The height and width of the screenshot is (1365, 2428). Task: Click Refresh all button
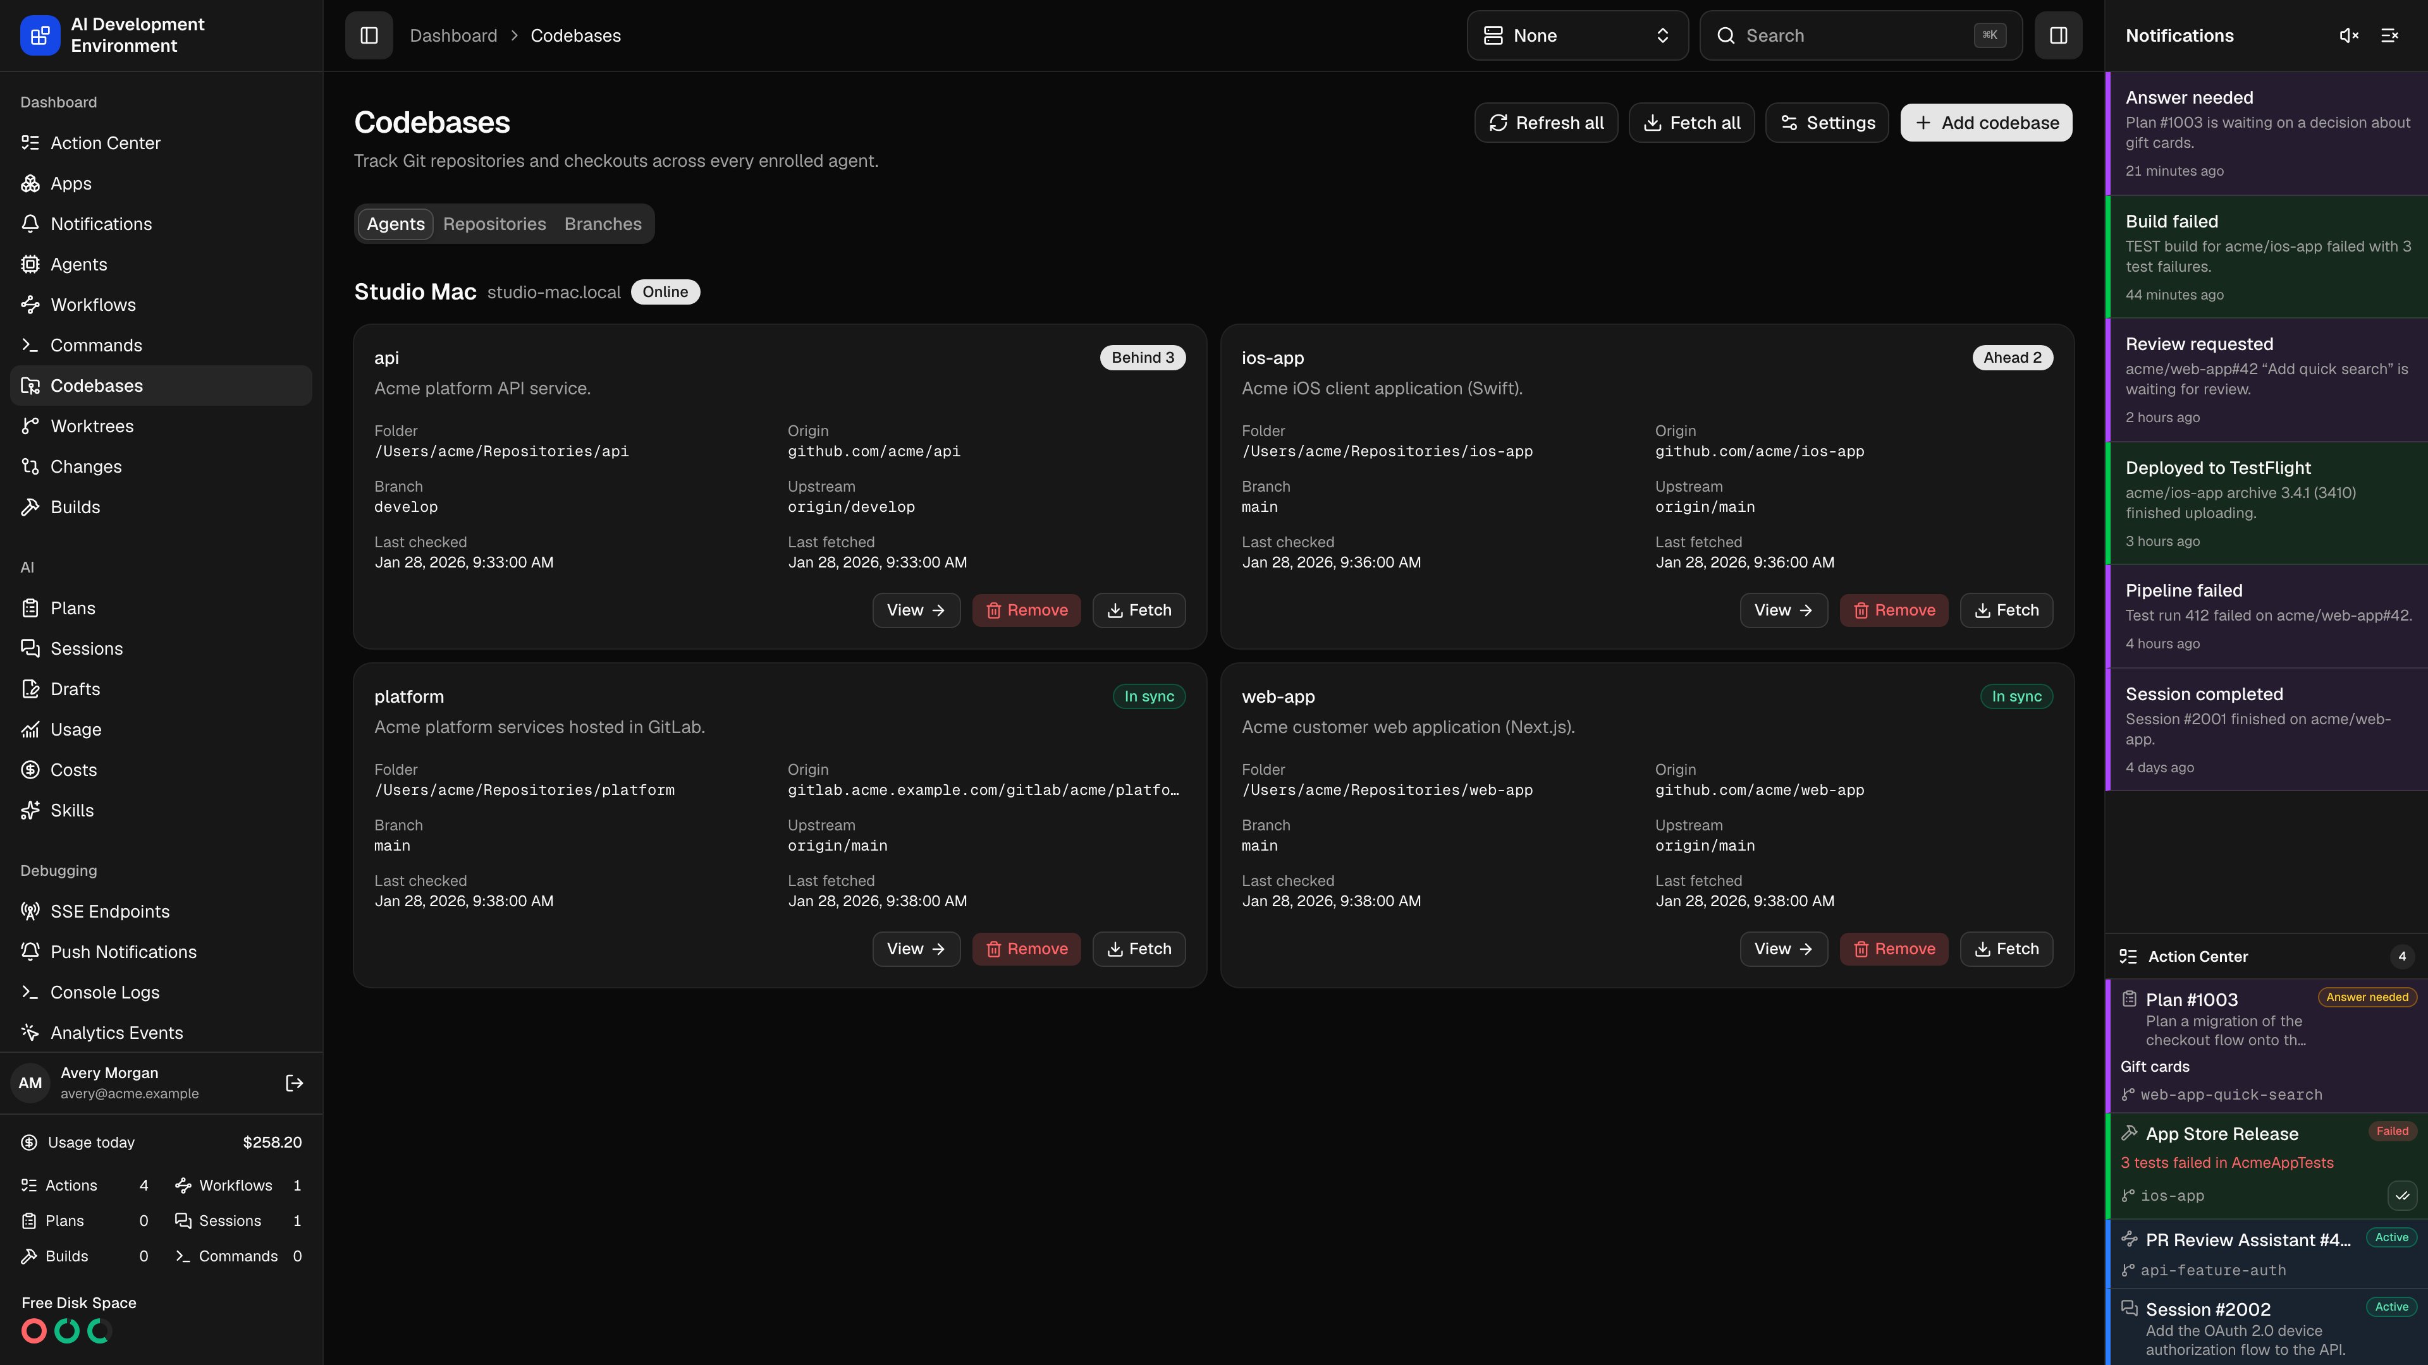tap(1546, 123)
